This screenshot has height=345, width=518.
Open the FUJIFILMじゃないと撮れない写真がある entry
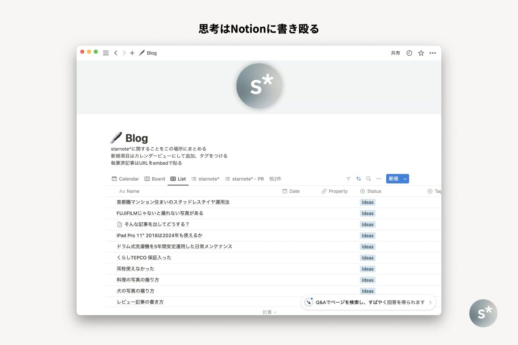[160, 213]
